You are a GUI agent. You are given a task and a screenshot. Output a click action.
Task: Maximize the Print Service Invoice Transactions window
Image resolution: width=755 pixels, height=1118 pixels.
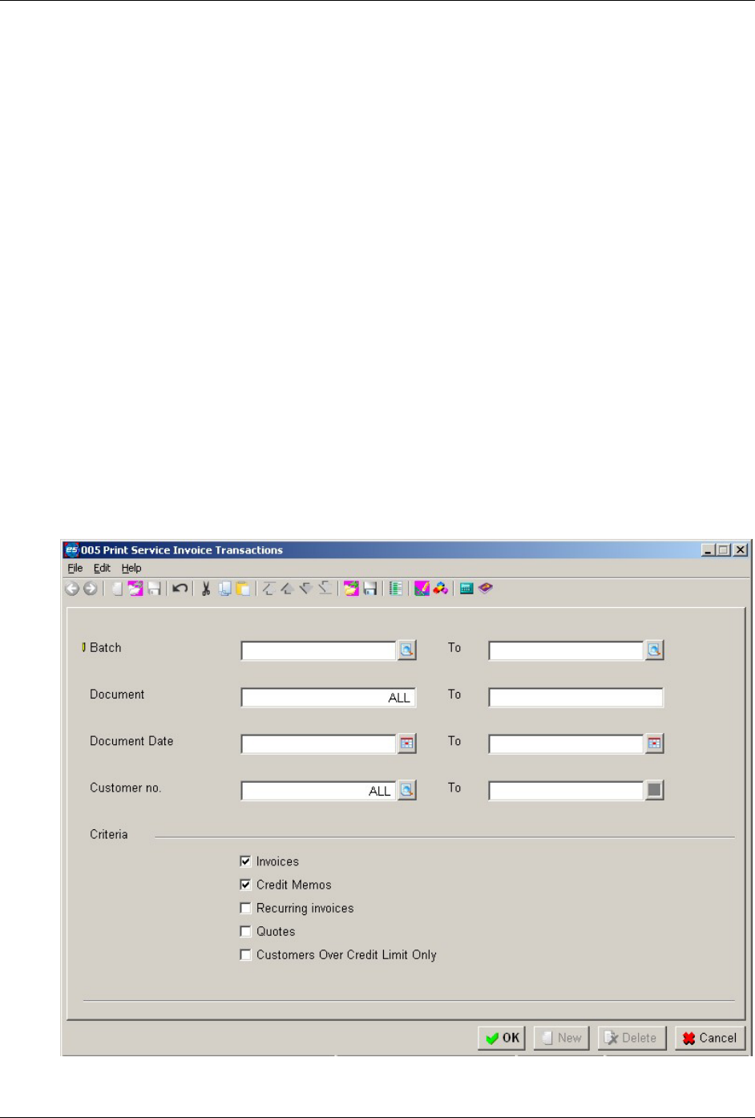pos(724,550)
